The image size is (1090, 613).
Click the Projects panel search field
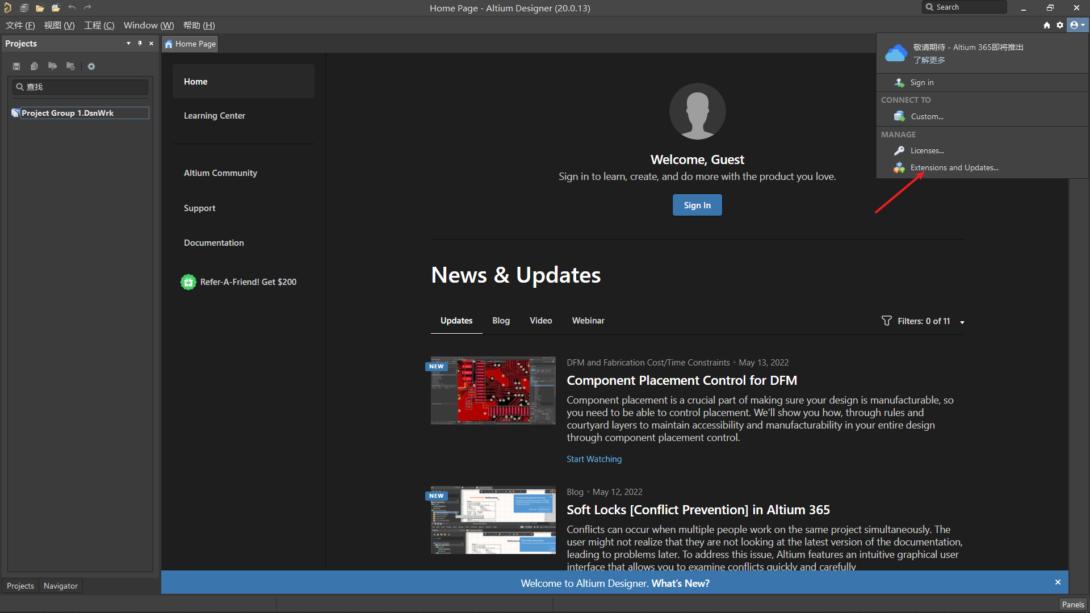click(x=81, y=87)
